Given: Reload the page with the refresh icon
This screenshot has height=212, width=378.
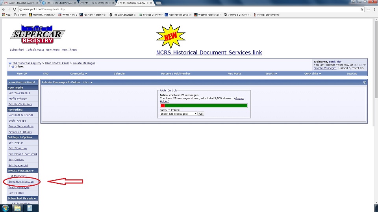Looking at the screenshot, I should click(x=15, y=9).
